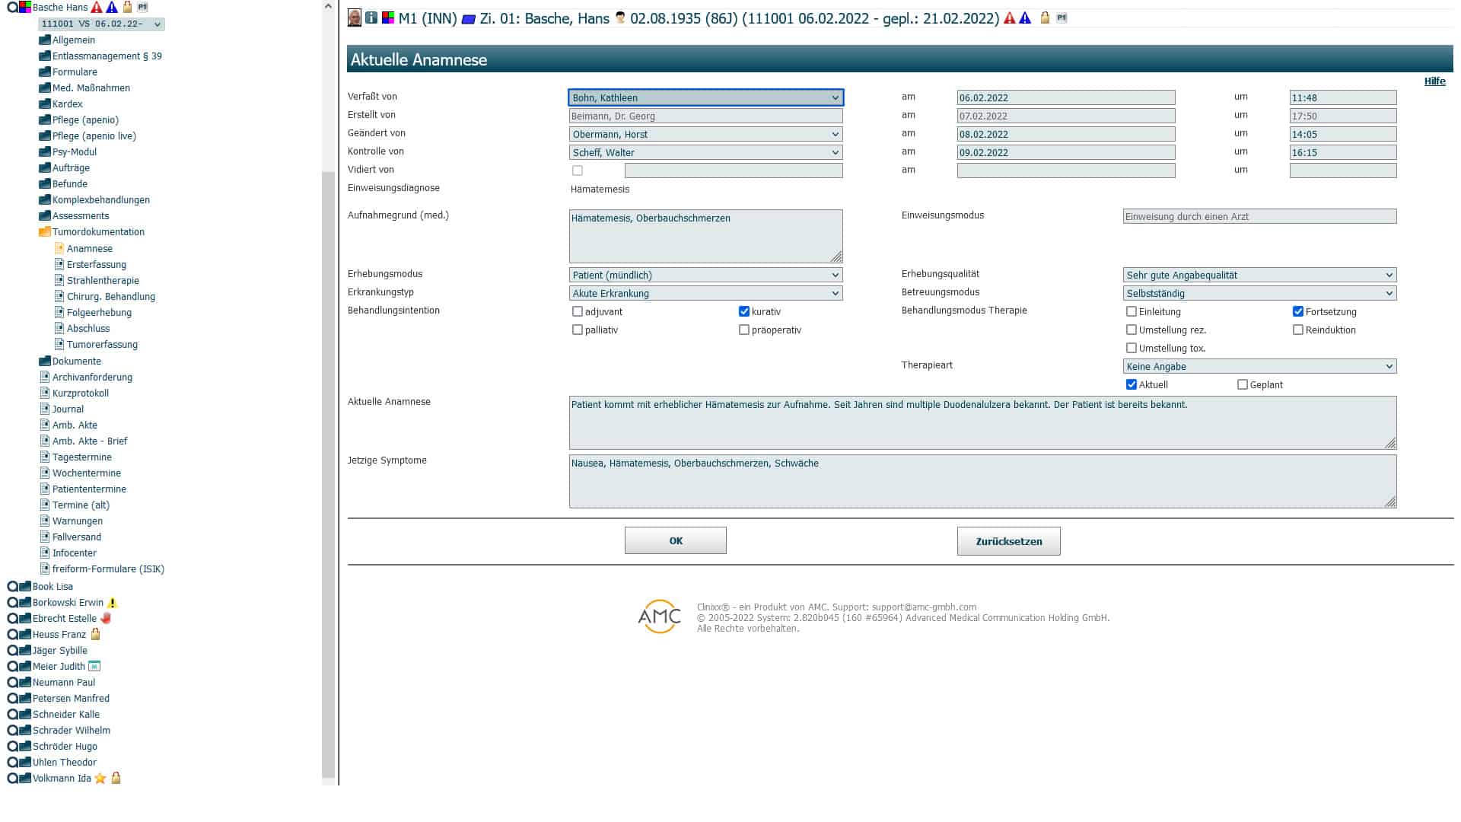The width and height of the screenshot is (1461, 822).
Task: Enable the adjuvant checkbox
Action: click(x=578, y=311)
